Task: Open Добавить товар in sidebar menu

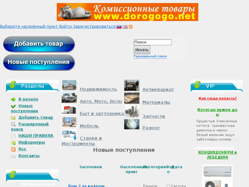Action: click(x=36, y=117)
